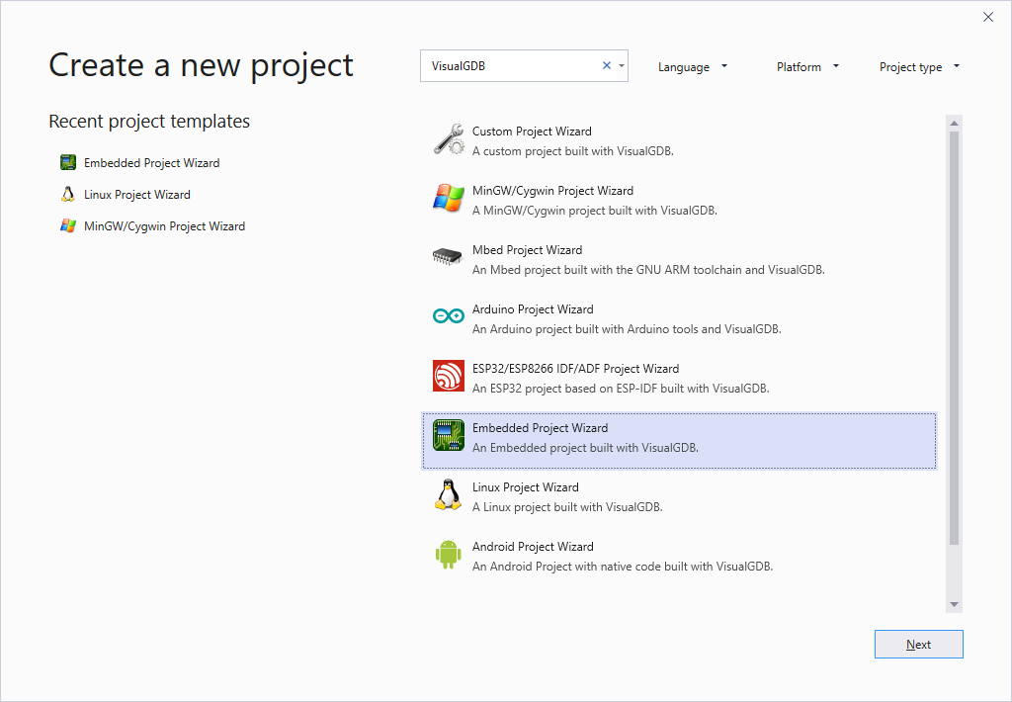
Task: Click the MinGW/Cygwin Windows flag icon in template list
Action: coord(449,199)
